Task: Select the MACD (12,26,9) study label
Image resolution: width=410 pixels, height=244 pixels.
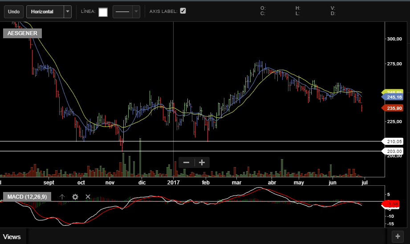Action: [27, 196]
